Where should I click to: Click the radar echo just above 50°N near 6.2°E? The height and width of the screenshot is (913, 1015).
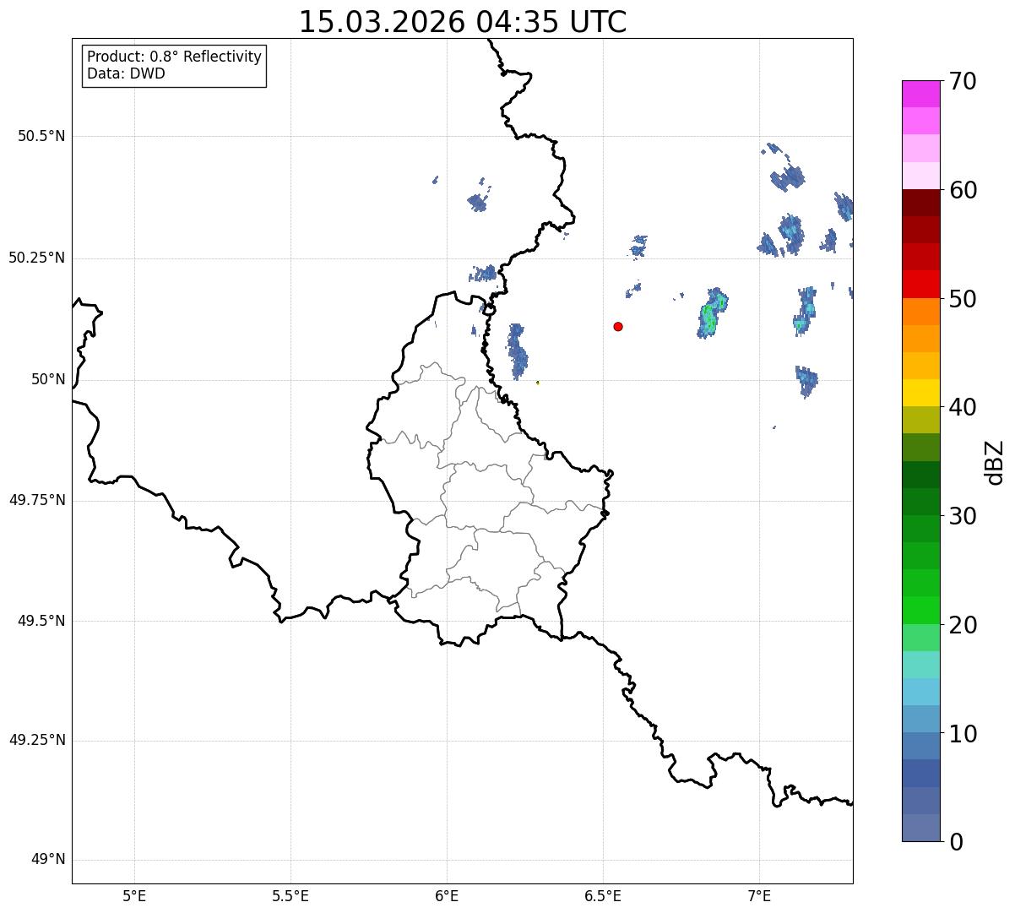pos(517,351)
